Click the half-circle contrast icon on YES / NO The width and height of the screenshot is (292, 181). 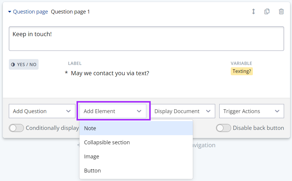click(13, 64)
